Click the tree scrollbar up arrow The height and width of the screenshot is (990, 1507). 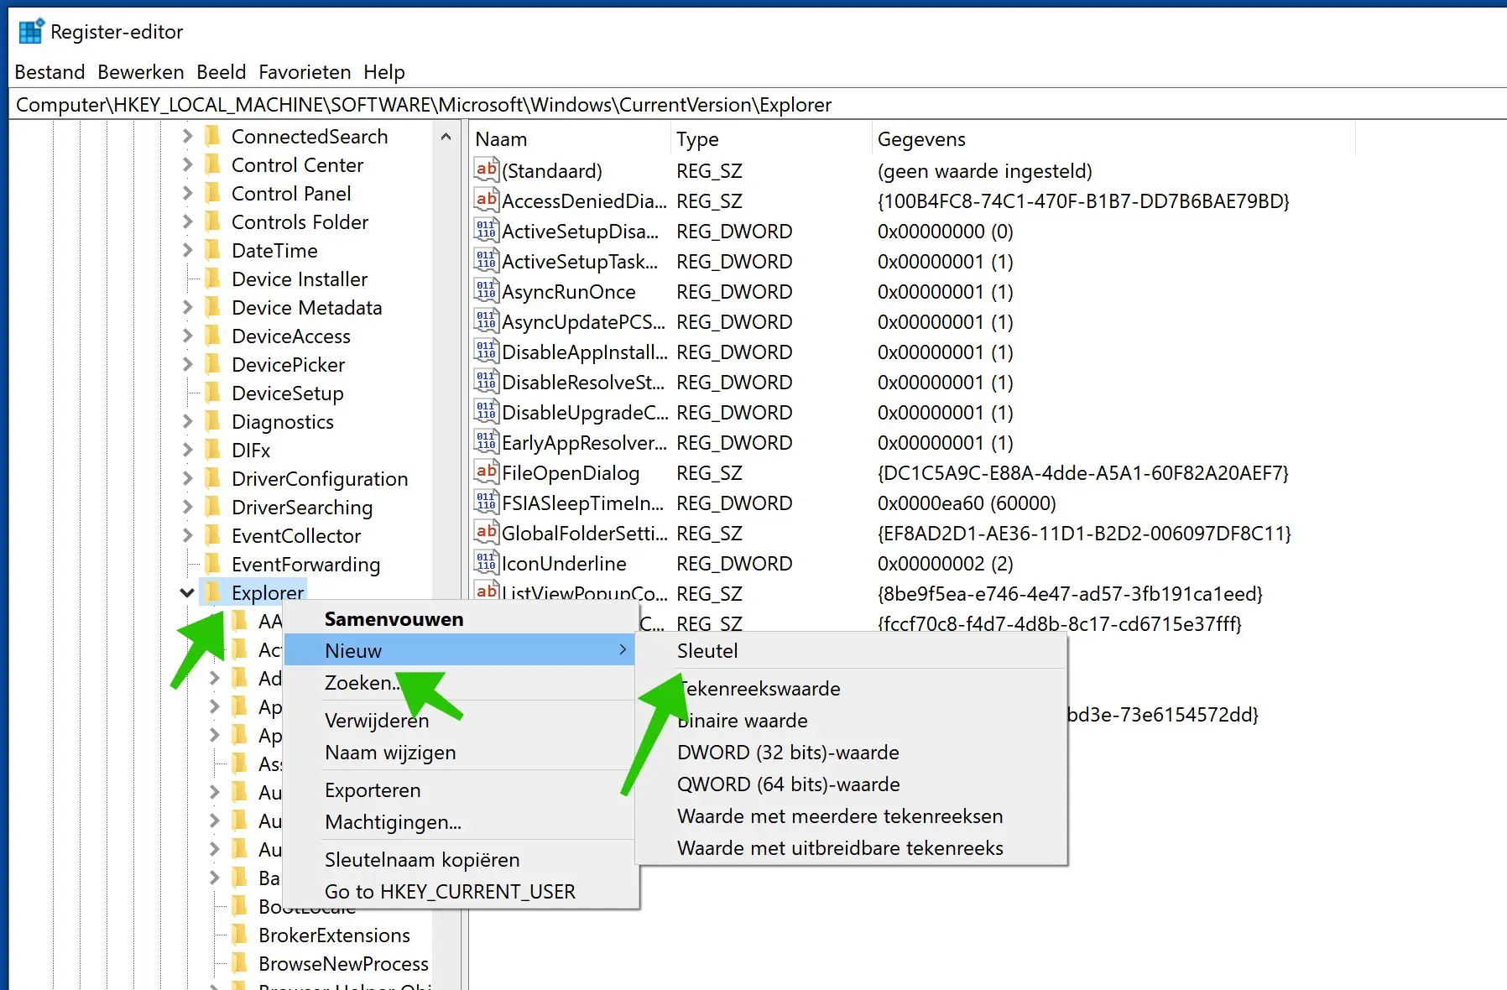(446, 136)
